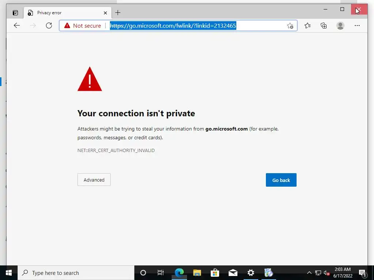The width and height of the screenshot is (374, 280).
Task: Click the go.microsoft.com URL in address bar
Action: point(173,26)
